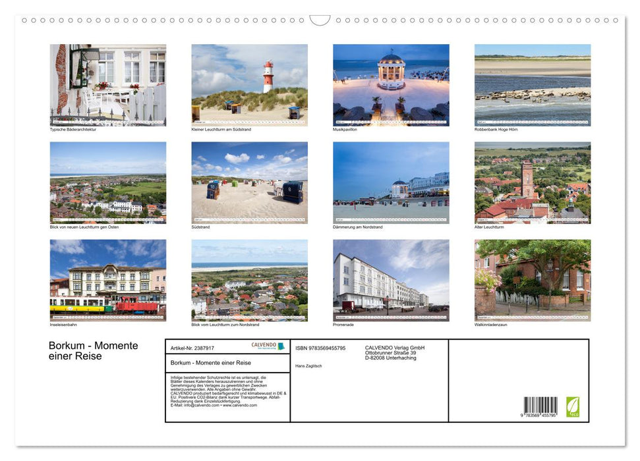
Task: Click the 'Dämmerung am Nordstrand' caption
Action: click(357, 227)
